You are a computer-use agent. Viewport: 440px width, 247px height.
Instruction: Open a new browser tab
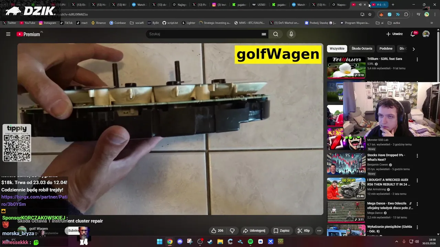pos(393,5)
